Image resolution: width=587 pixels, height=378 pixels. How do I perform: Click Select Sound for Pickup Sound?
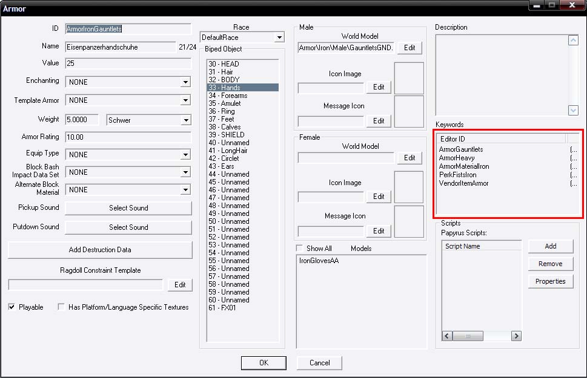tap(128, 208)
